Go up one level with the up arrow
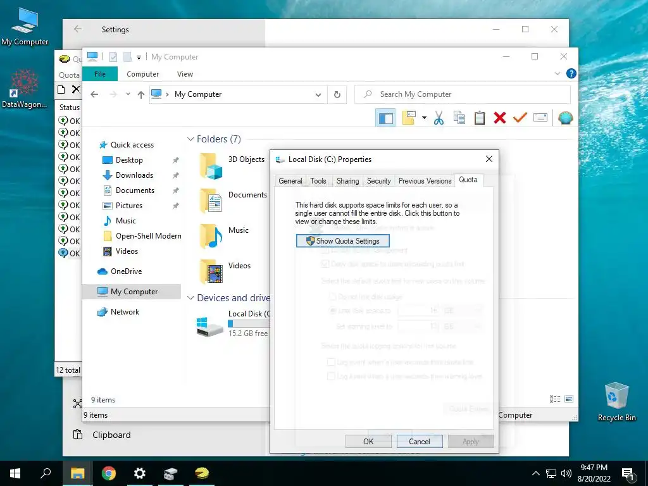The image size is (648, 486). pyautogui.click(x=141, y=95)
